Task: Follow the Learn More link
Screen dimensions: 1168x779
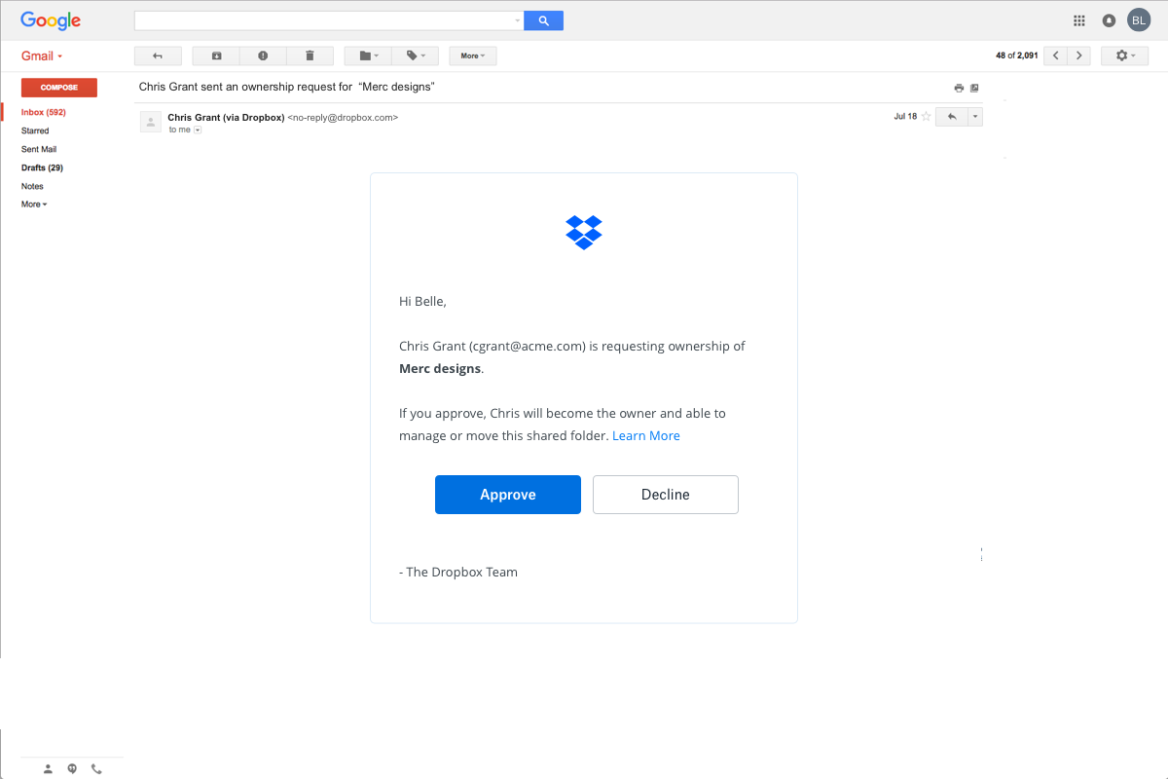Action: pyautogui.click(x=646, y=435)
